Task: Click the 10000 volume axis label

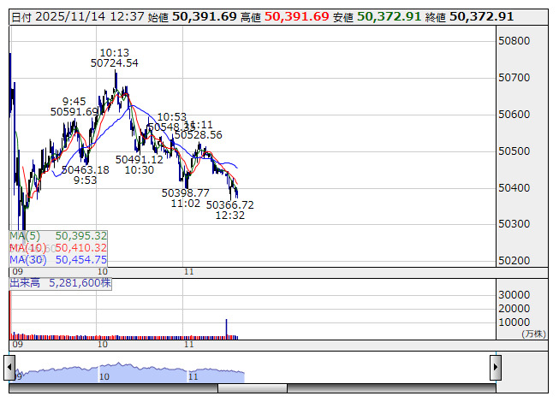Action: (514, 322)
